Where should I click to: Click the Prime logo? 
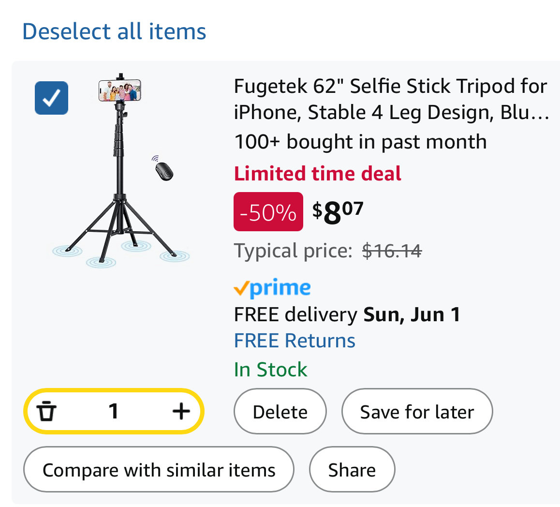point(272,288)
